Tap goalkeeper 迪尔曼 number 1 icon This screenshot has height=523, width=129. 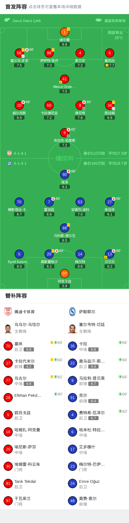65,32
